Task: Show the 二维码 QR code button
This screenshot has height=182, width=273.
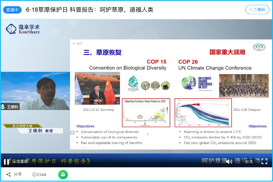Action: click(257, 10)
